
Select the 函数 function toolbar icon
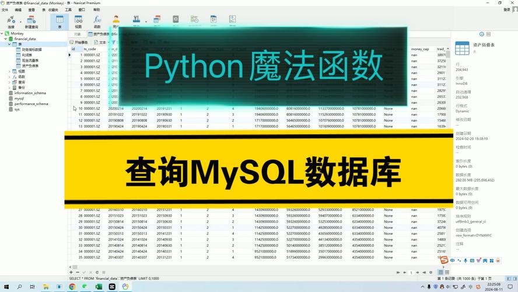[97, 22]
